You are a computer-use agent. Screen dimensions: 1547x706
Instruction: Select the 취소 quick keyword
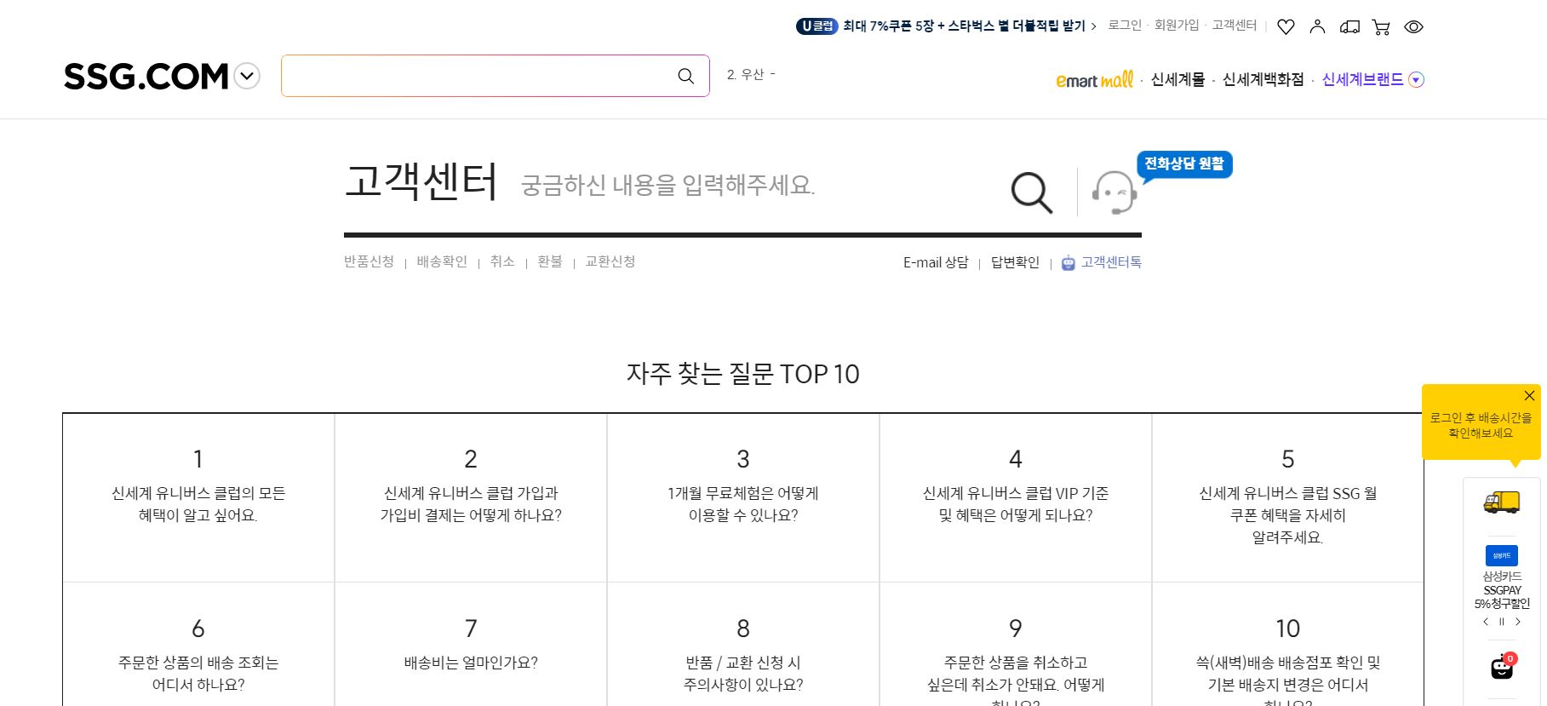(502, 261)
